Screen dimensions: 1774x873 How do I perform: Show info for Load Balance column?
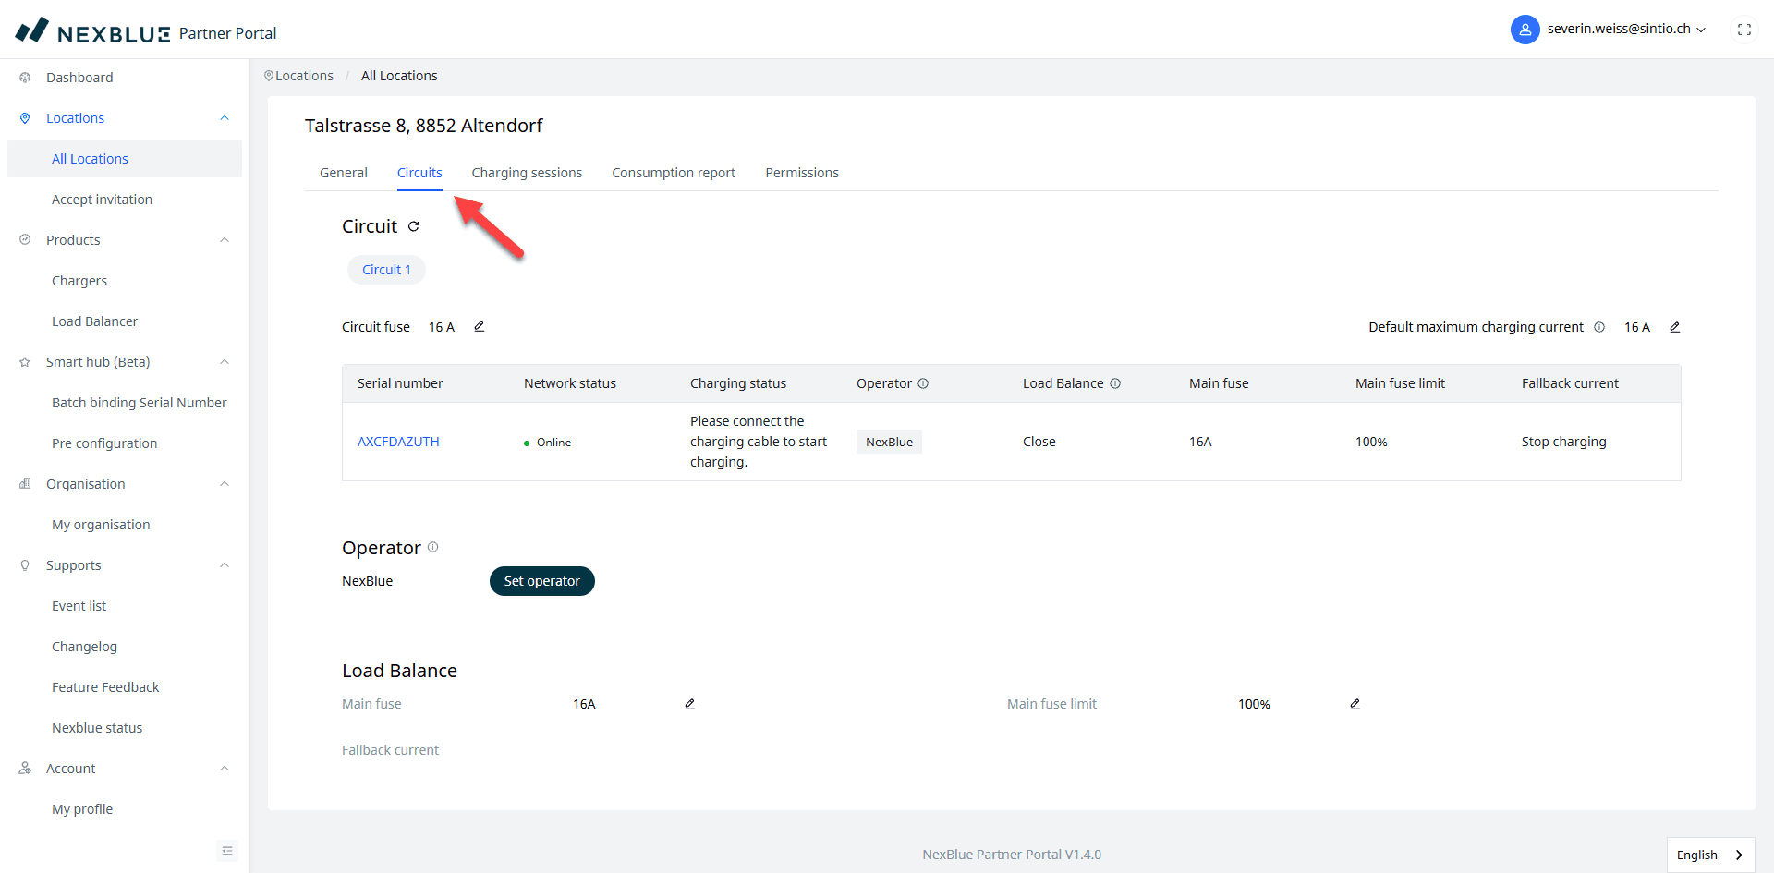(1115, 383)
